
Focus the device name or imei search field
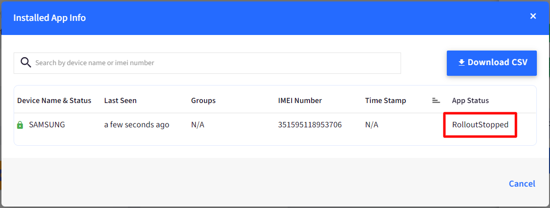[x=207, y=63]
